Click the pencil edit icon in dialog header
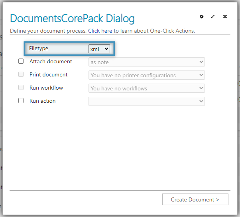This screenshot has width=240, height=217. coord(212,17)
